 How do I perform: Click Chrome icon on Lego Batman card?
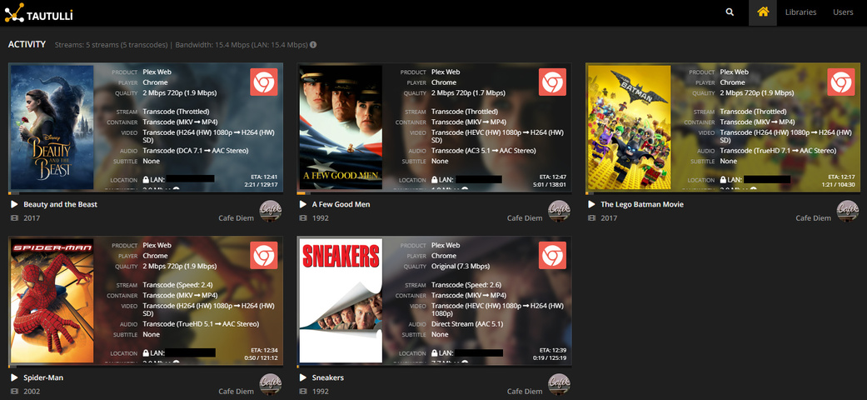(841, 82)
